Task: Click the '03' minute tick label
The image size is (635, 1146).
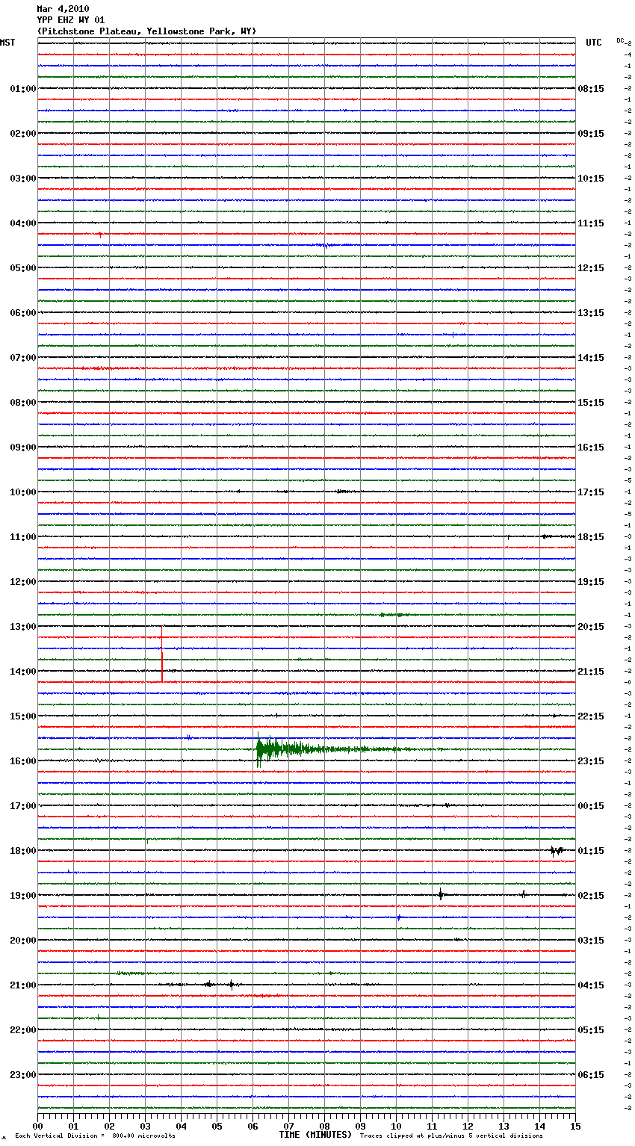Action: [x=145, y=1126]
